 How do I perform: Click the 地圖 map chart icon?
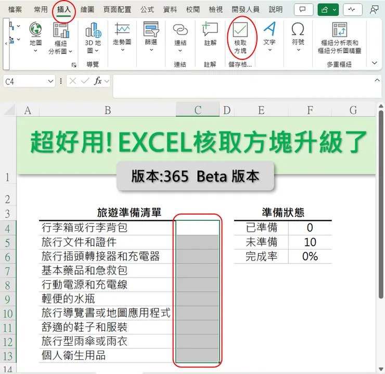click(35, 30)
